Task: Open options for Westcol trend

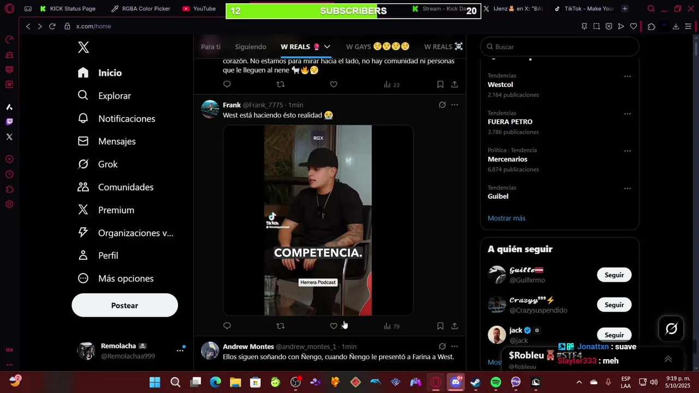Action: point(627,76)
